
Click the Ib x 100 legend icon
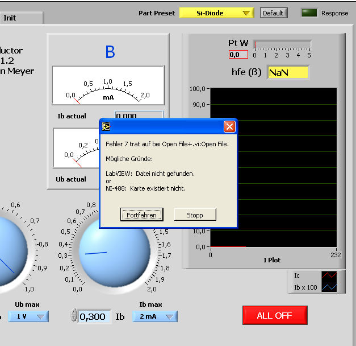click(329, 287)
